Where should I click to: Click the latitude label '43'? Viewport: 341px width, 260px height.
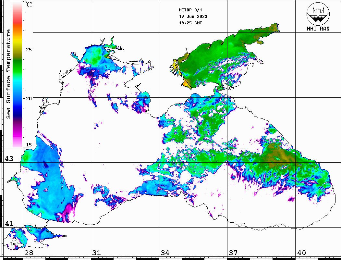pos(9,159)
